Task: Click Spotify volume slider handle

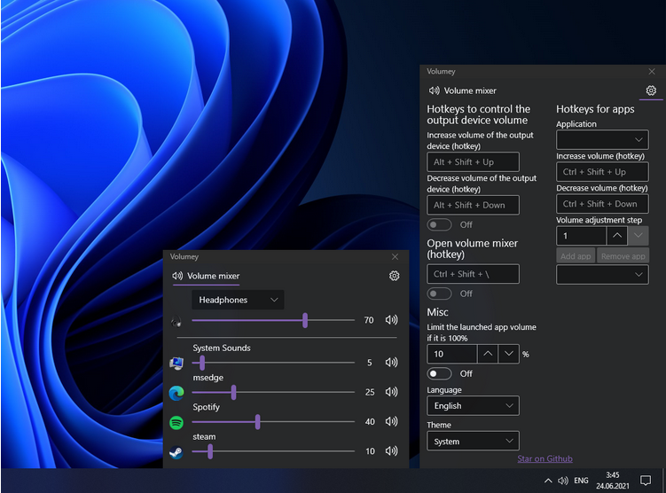Action: click(258, 422)
